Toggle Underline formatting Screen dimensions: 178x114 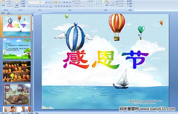click(35, 7)
